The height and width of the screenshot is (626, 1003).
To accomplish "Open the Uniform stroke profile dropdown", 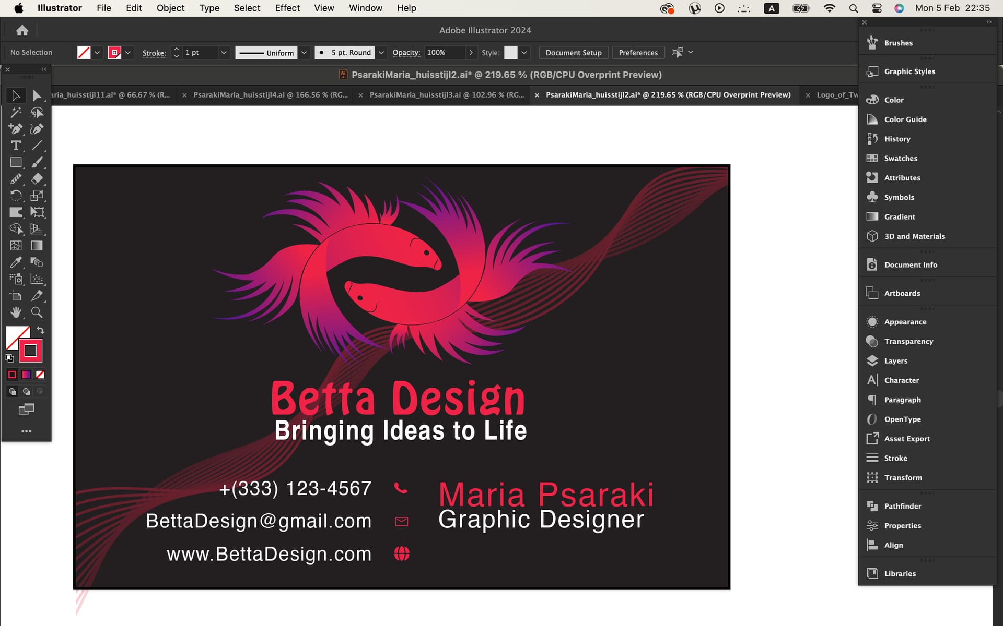I will click(x=304, y=53).
